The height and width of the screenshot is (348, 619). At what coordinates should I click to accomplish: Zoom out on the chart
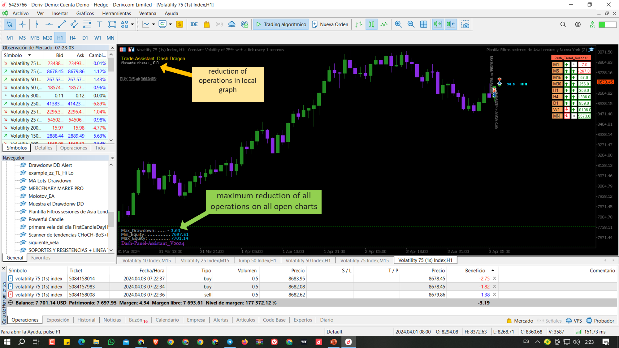[411, 24]
